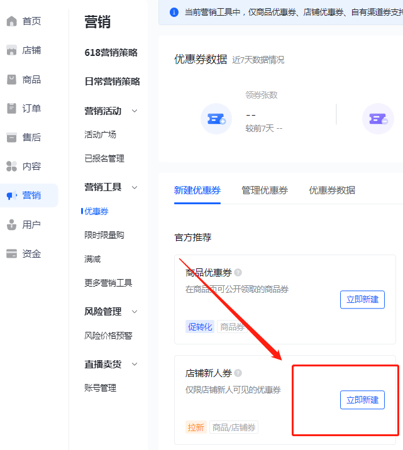403x450 pixels.
Task: Click the 商品/店铺券 tag
Action: [234, 427]
